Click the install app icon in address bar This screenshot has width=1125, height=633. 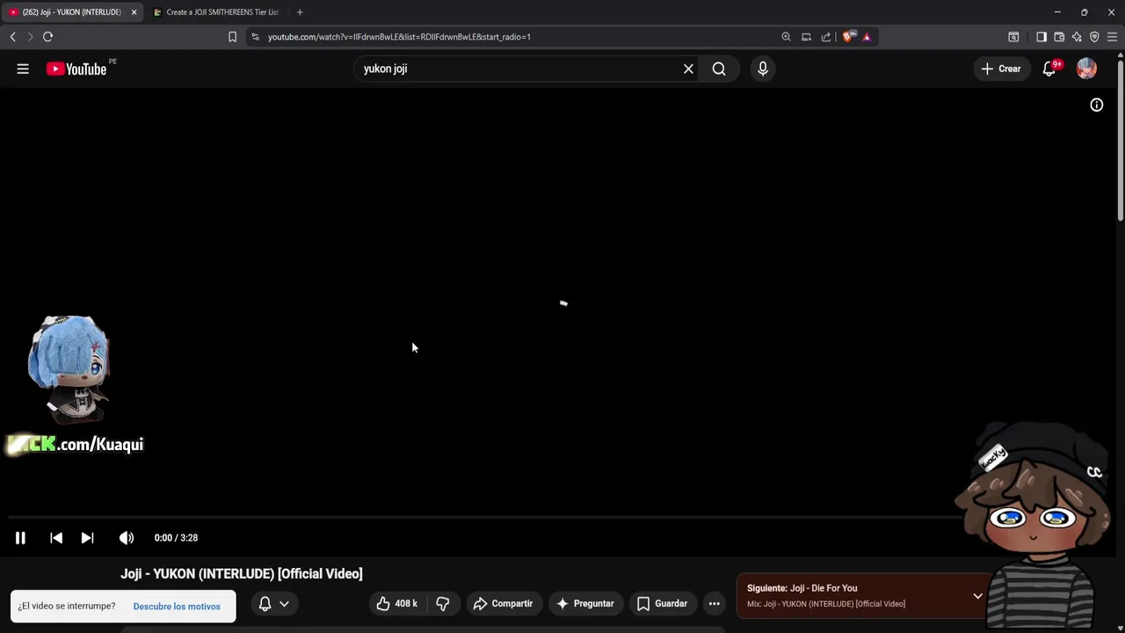(806, 37)
